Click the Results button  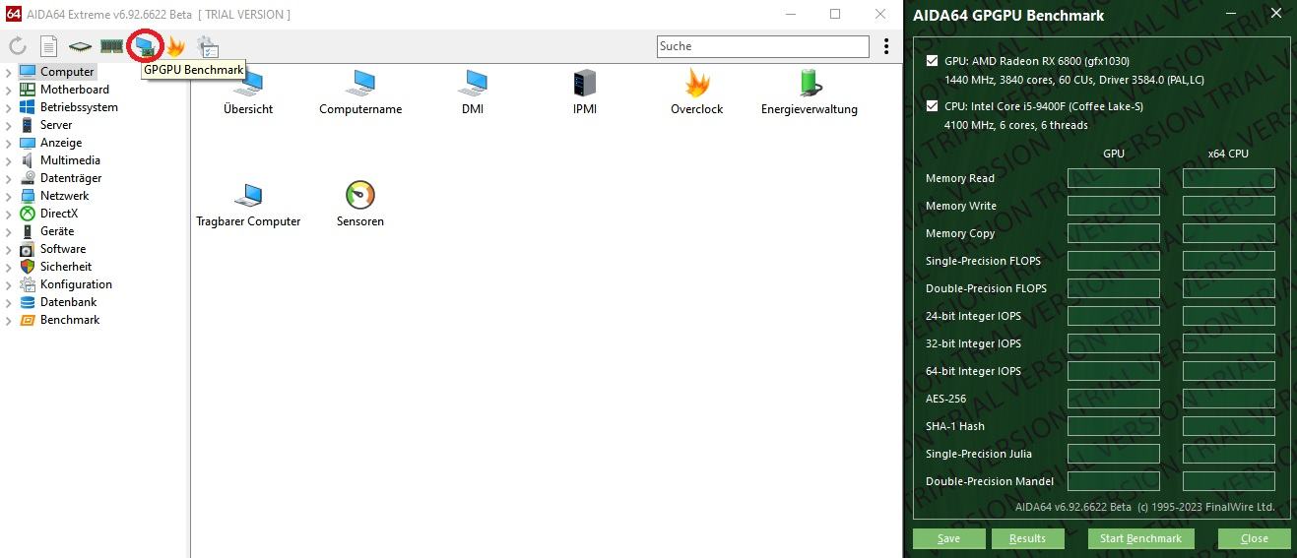1028,538
